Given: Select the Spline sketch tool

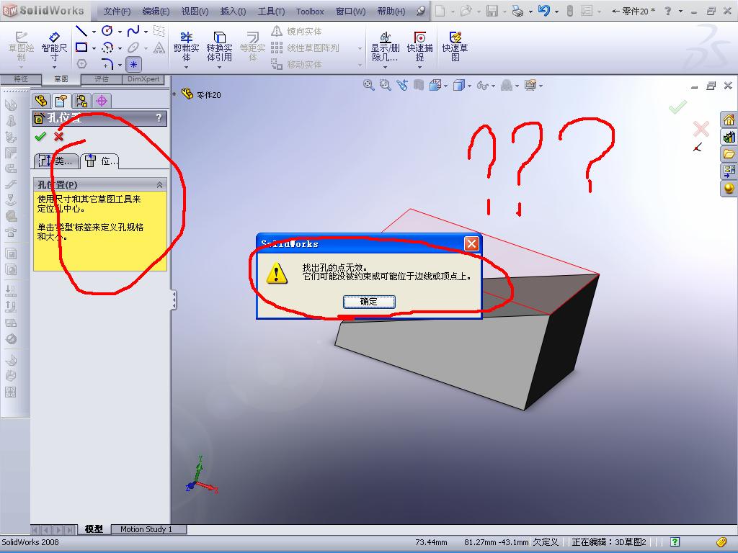Looking at the screenshot, I should pyautogui.click(x=133, y=31).
